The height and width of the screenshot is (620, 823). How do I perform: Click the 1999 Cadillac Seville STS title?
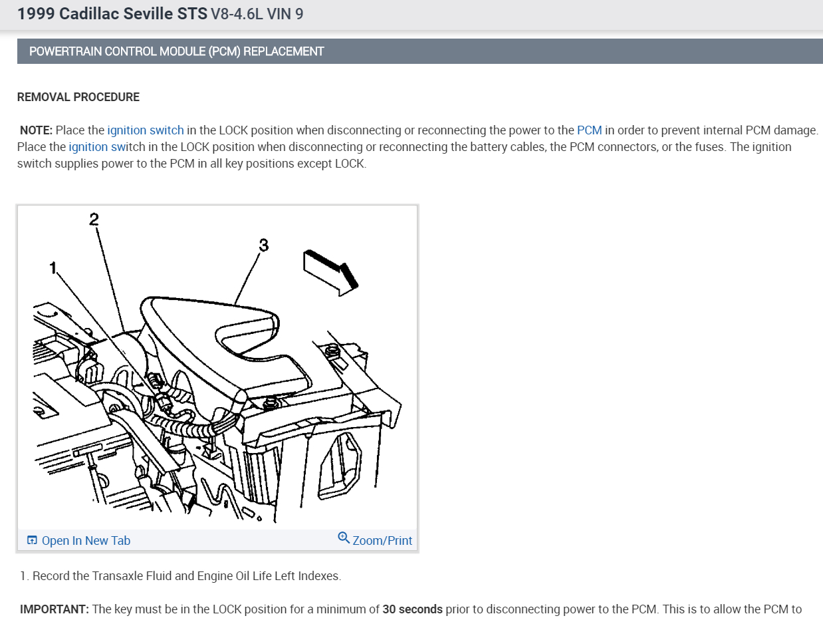point(112,14)
